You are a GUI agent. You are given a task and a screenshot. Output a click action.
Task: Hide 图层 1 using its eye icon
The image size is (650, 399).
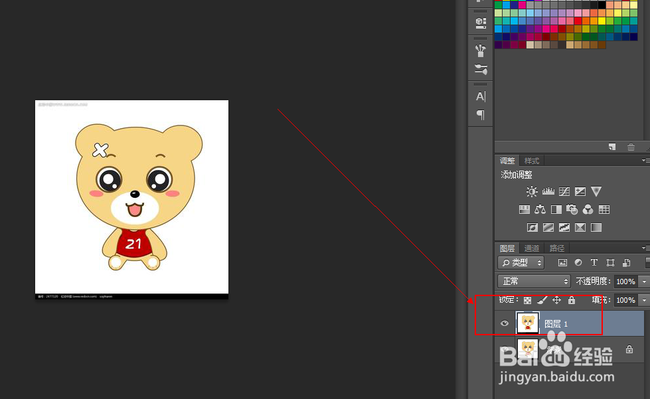[x=505, y=323]
